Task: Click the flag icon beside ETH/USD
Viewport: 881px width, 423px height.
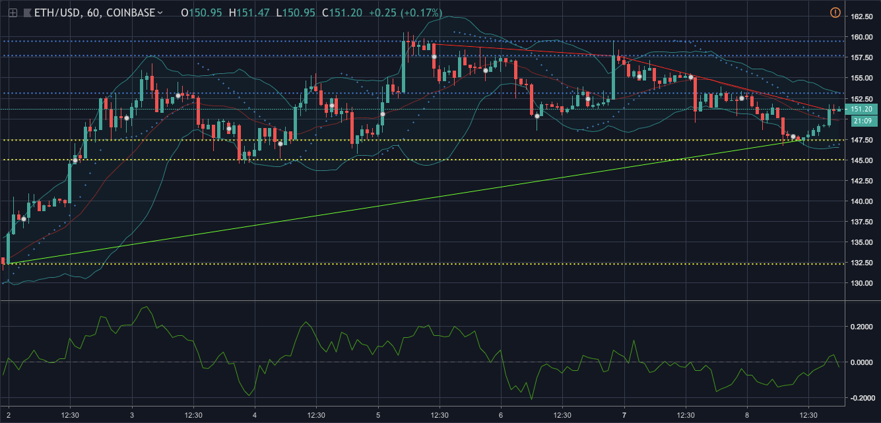Action: point(27,13)
